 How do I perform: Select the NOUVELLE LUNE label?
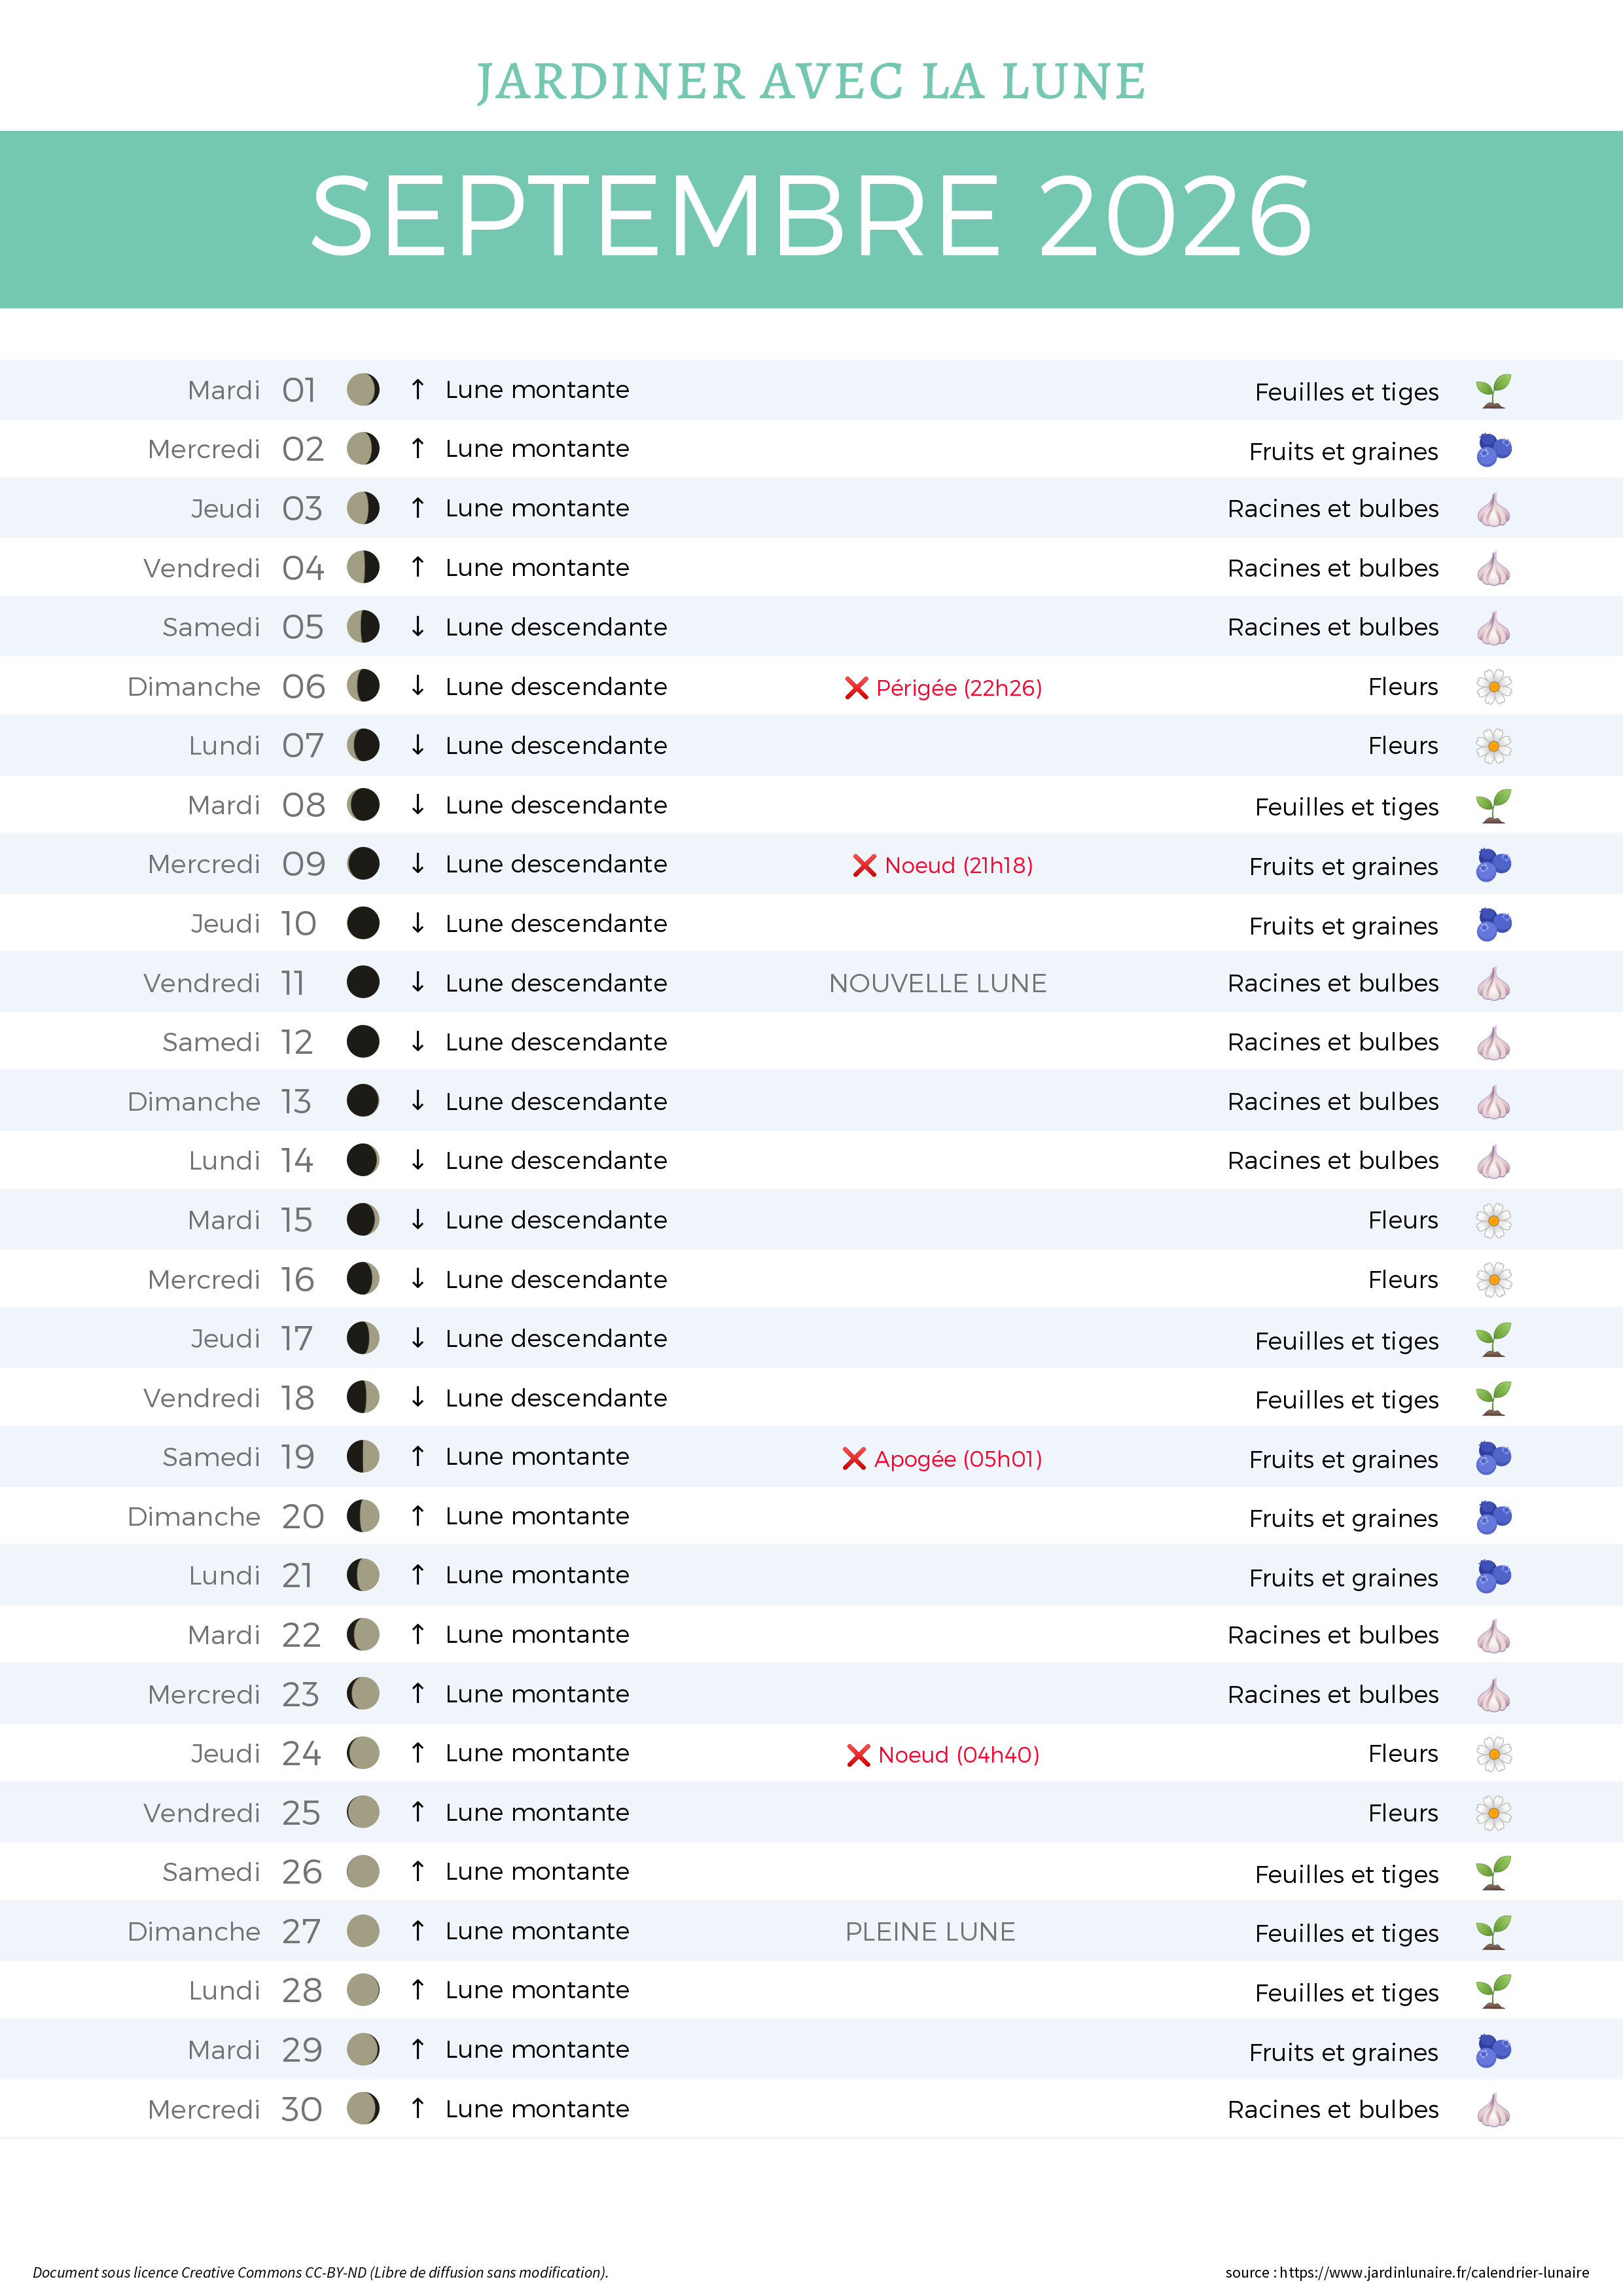(938, 983)
